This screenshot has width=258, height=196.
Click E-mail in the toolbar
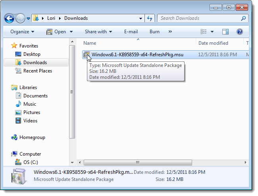click(x=131, y=32)
